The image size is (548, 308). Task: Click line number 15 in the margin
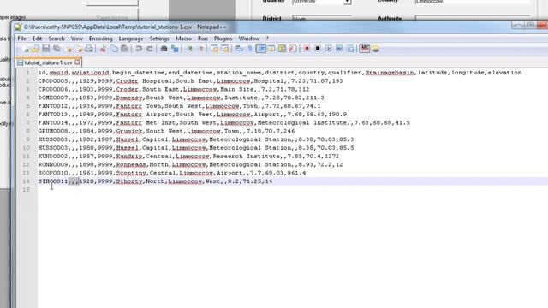(x=27, y=190)
